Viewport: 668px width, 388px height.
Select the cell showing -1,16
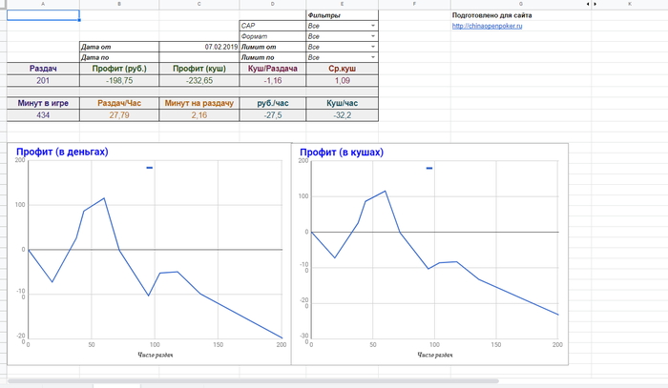tap(273, 81)
